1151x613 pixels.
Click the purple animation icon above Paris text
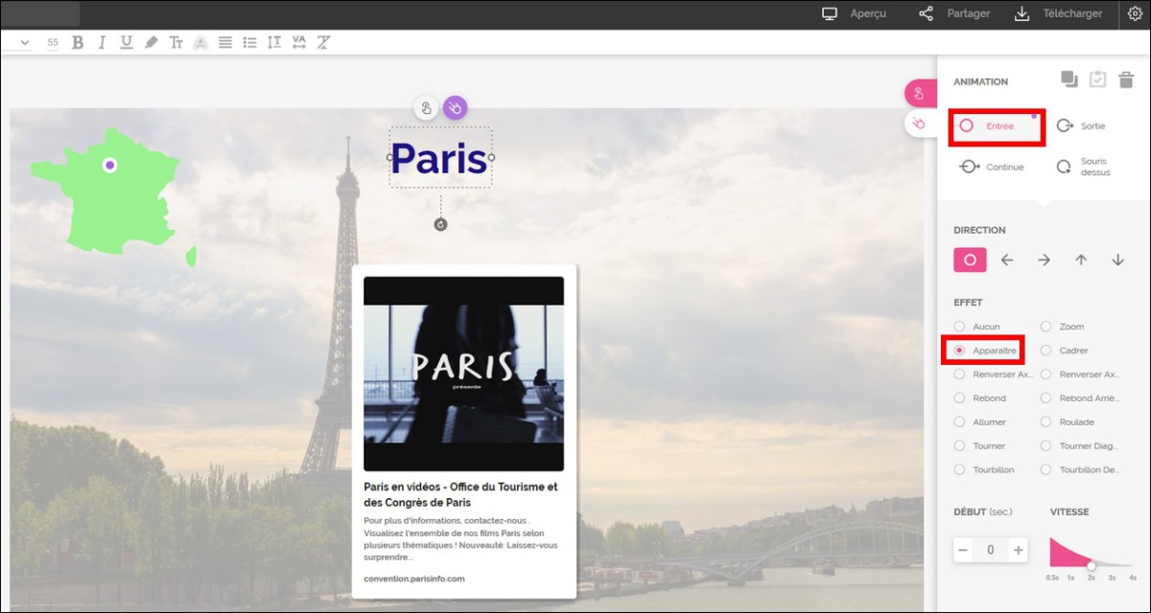coord(455,108)
